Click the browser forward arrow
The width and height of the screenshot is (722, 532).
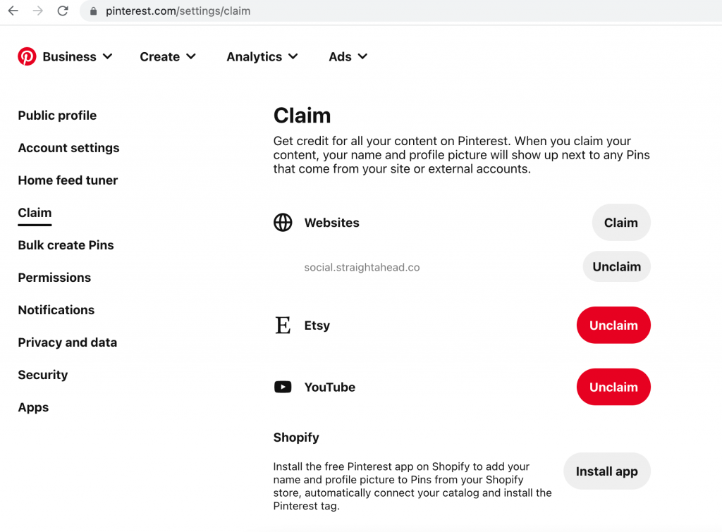(38, 11)
